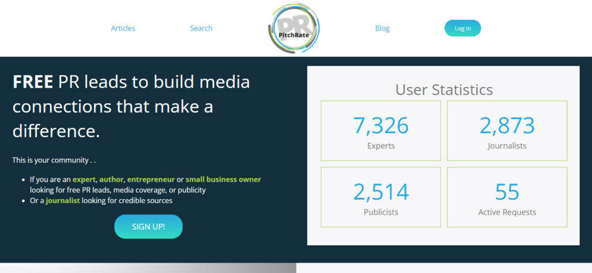Click the PitchRate logo
The height and width of the screenshot is (273, 592).
294,28
